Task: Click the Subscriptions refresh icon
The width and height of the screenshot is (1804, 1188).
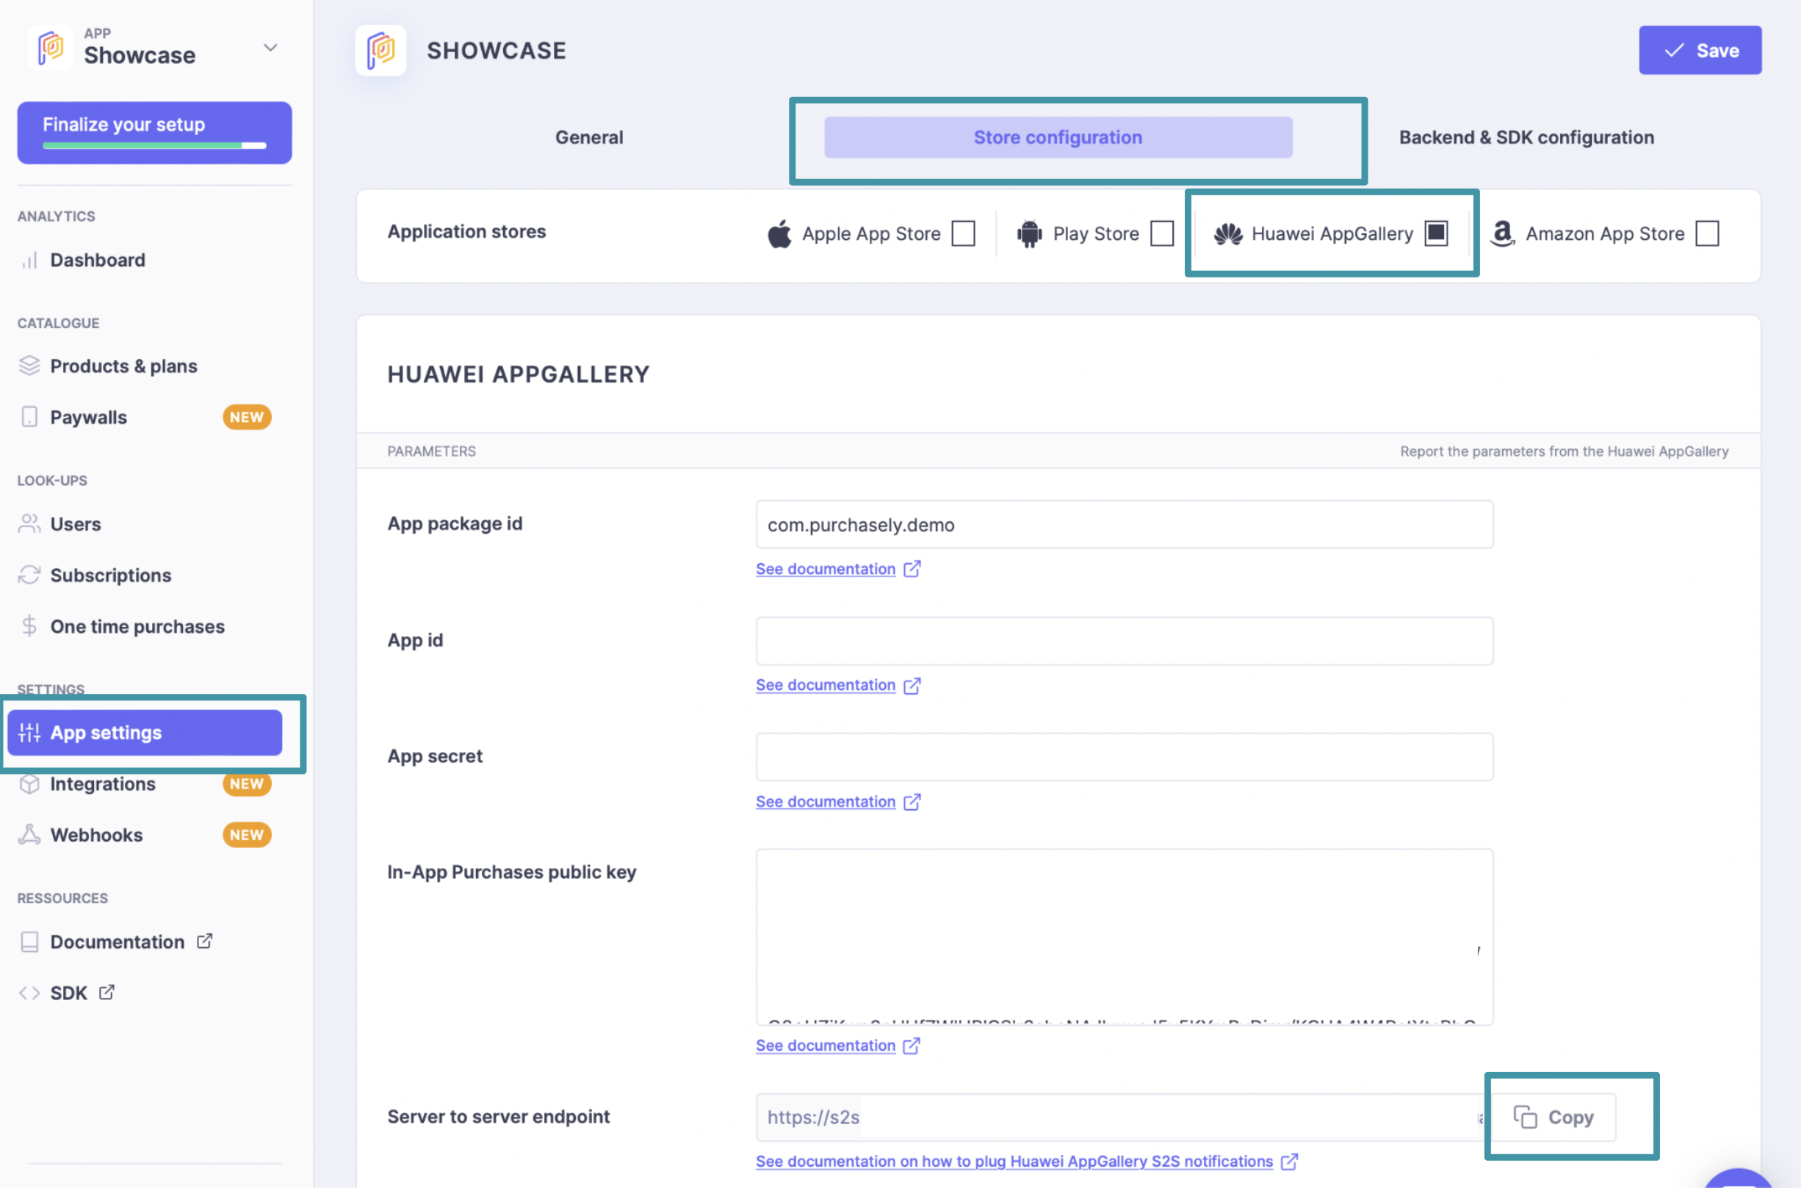Action: click(x=29, y=575)
